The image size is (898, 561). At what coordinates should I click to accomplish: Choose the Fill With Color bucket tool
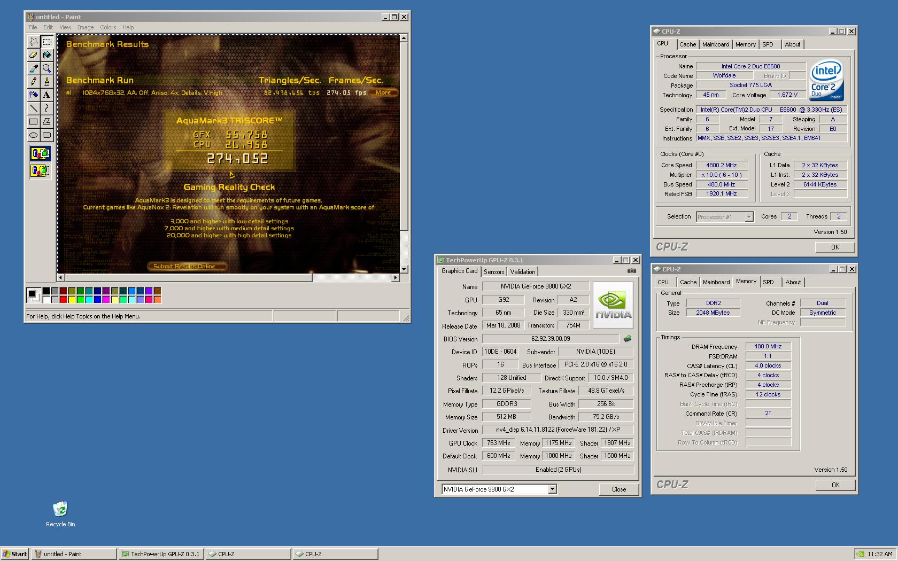point(47,55)
